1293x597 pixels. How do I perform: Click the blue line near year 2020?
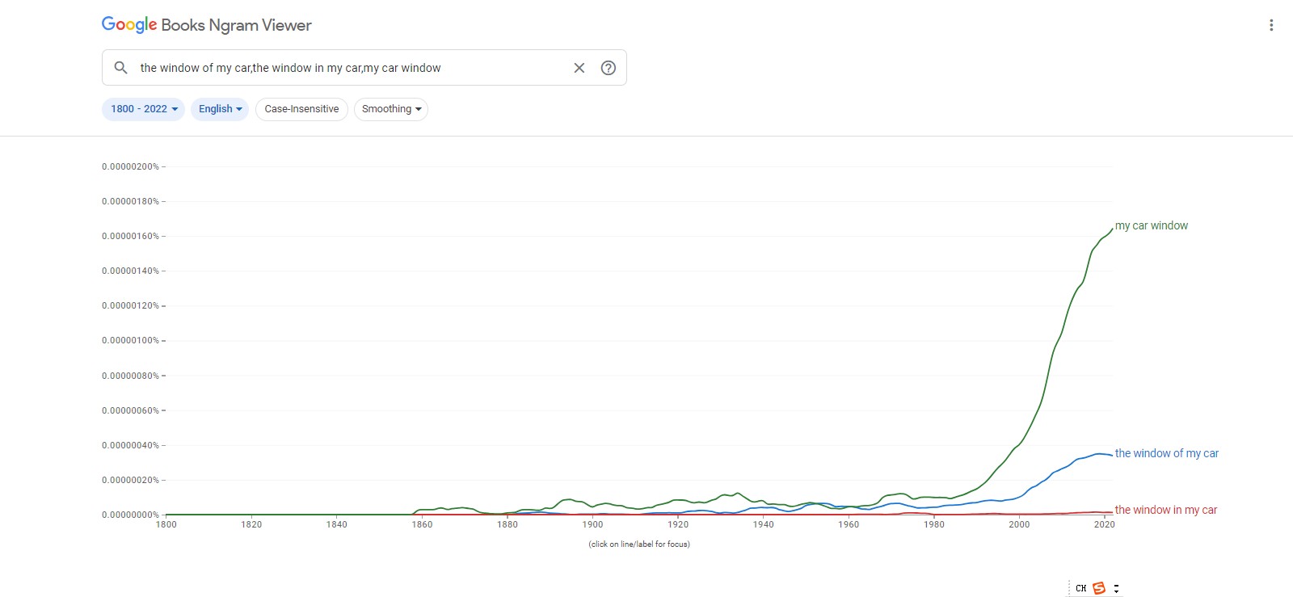(1104, 454)
